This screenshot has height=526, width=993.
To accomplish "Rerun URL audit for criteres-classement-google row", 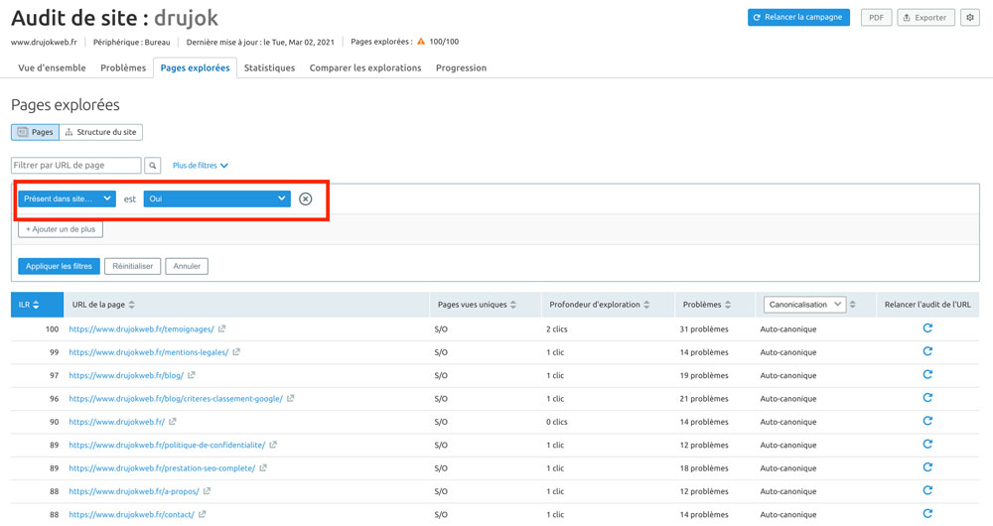I will pyautogui.click(x=927, y=398).
